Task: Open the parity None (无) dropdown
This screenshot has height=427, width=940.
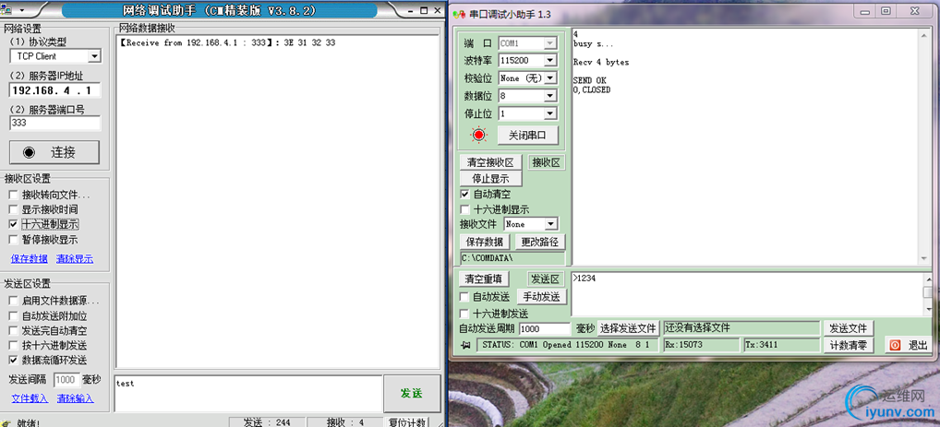Action: (549, 77)
